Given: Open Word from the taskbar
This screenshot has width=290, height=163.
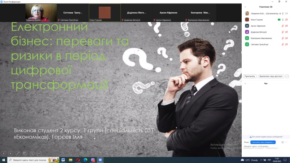Looking at the screenshot, I should pos(63,160).
